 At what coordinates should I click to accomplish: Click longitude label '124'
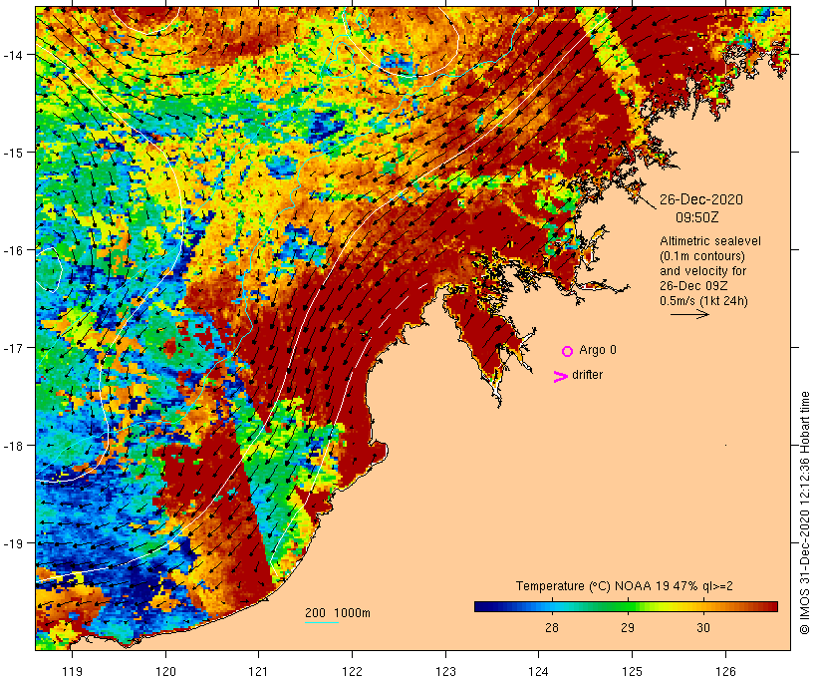pos(539,671)
